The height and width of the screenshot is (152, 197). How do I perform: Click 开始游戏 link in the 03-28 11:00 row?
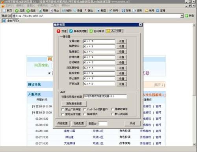[145, 131]
